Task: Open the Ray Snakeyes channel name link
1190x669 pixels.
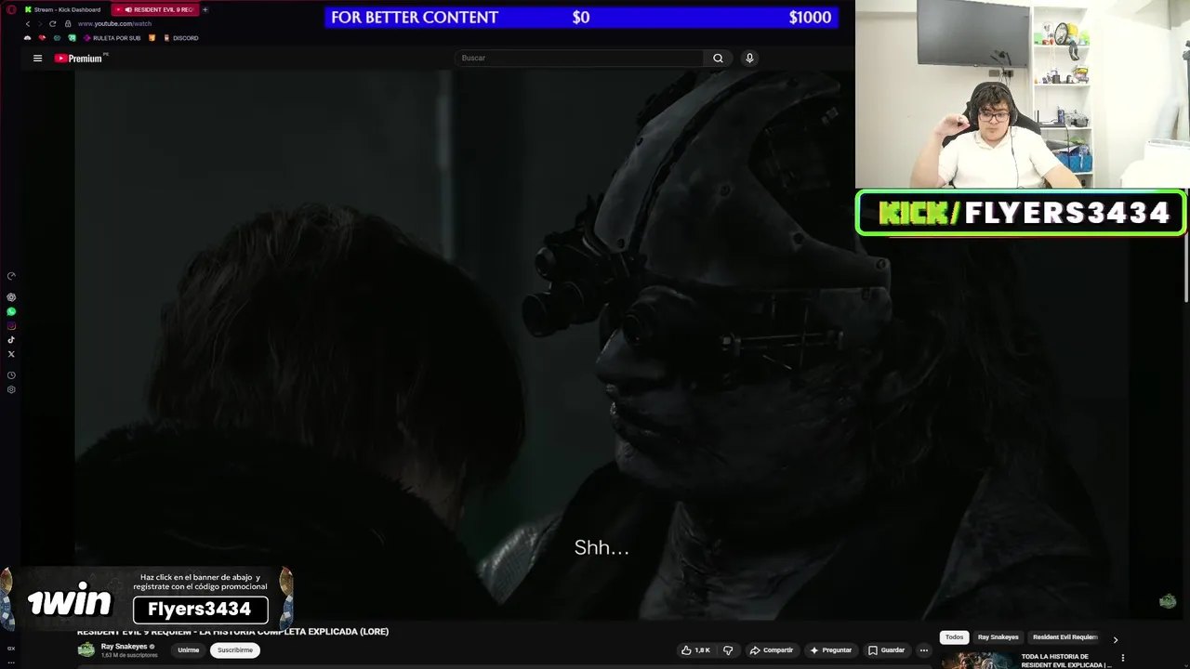Action: pyautogui.click(x=124, y=646)
